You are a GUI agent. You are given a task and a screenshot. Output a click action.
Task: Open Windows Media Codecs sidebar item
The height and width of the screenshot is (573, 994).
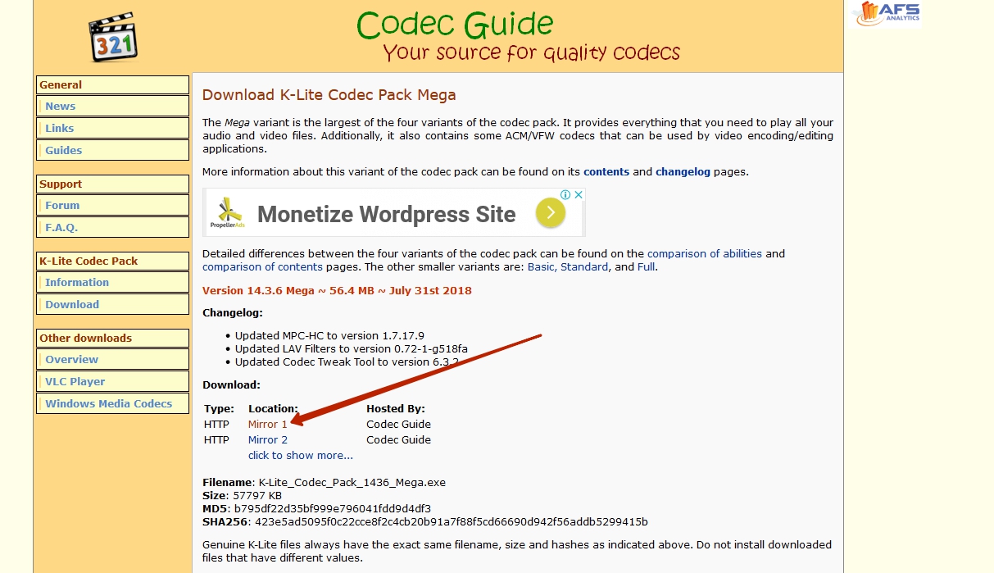click(109, 404)
